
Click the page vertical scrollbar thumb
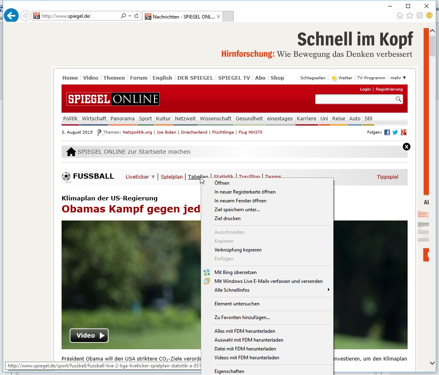coord(433,46)
